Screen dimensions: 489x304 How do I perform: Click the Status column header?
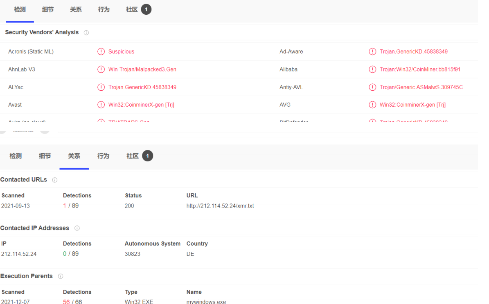[x=133, y=196]
